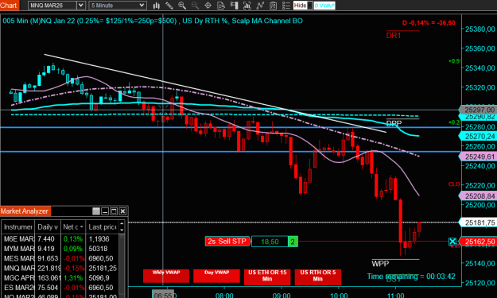Click grey square button in Market Analyzer title
Image resolution: width=497 pixels, height=298 pixels.
click(x=96, y=211)
